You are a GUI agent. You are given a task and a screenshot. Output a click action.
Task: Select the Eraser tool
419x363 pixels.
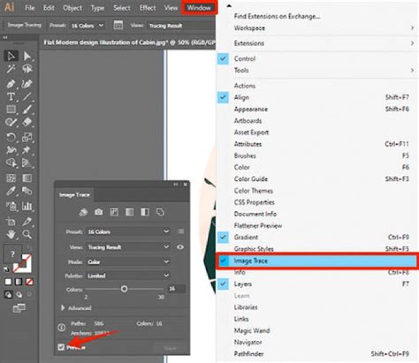coord(27,122)
